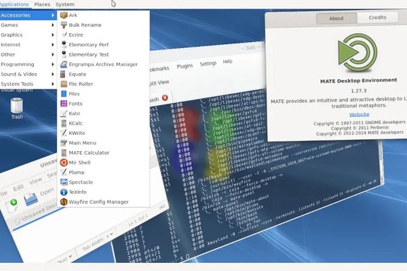Launch MATE Calculator icon
Screen dimensions: 407x271
click(64, 152)
